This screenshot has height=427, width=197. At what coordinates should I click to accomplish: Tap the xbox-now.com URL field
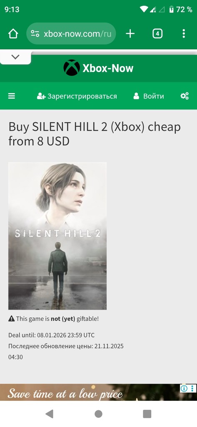[x=71, y=34]
